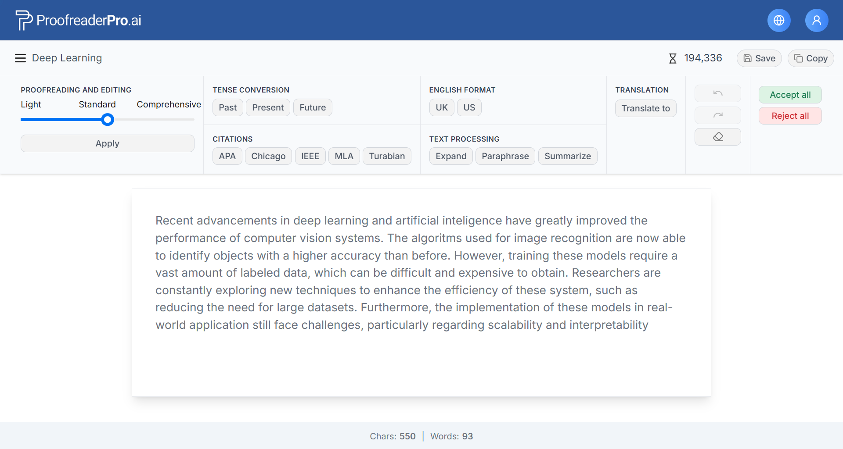Click the eraser clear icon button

[x=717, y=137]
